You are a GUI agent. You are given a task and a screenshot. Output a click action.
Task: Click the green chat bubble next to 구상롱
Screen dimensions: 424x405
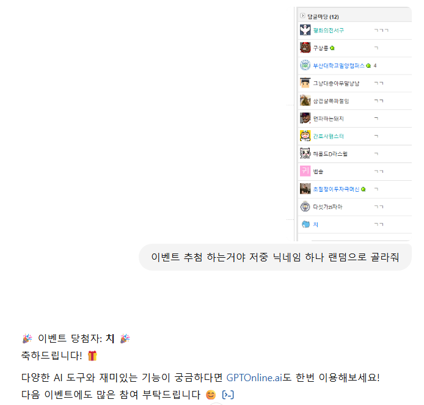click(x=332, y=48)
